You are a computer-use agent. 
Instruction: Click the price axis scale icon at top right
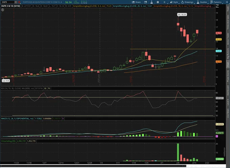(x=217, y=6)
